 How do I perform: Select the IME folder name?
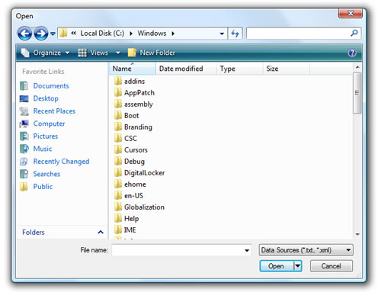(130, 230)
